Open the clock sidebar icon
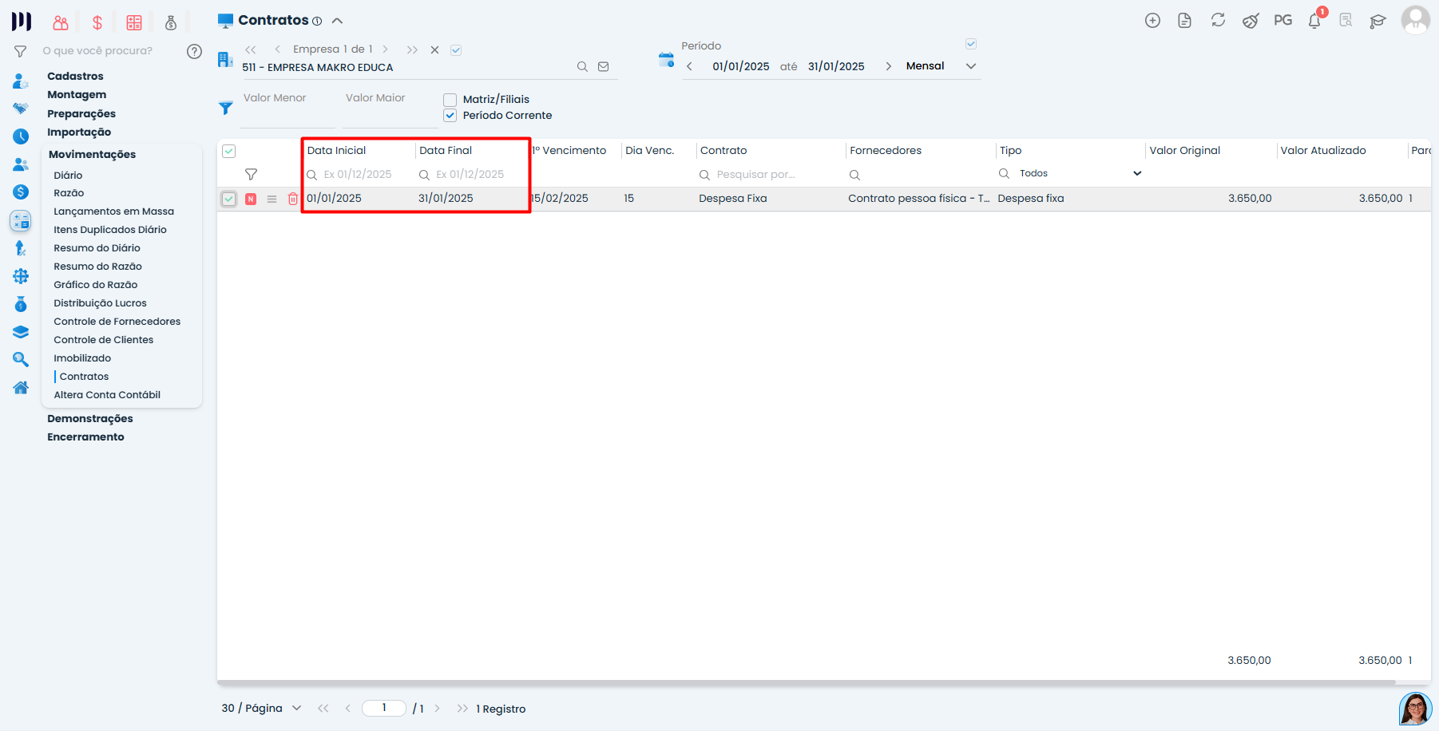The height and width of the screenshot is (731, 1439). (x=21, y=136)
